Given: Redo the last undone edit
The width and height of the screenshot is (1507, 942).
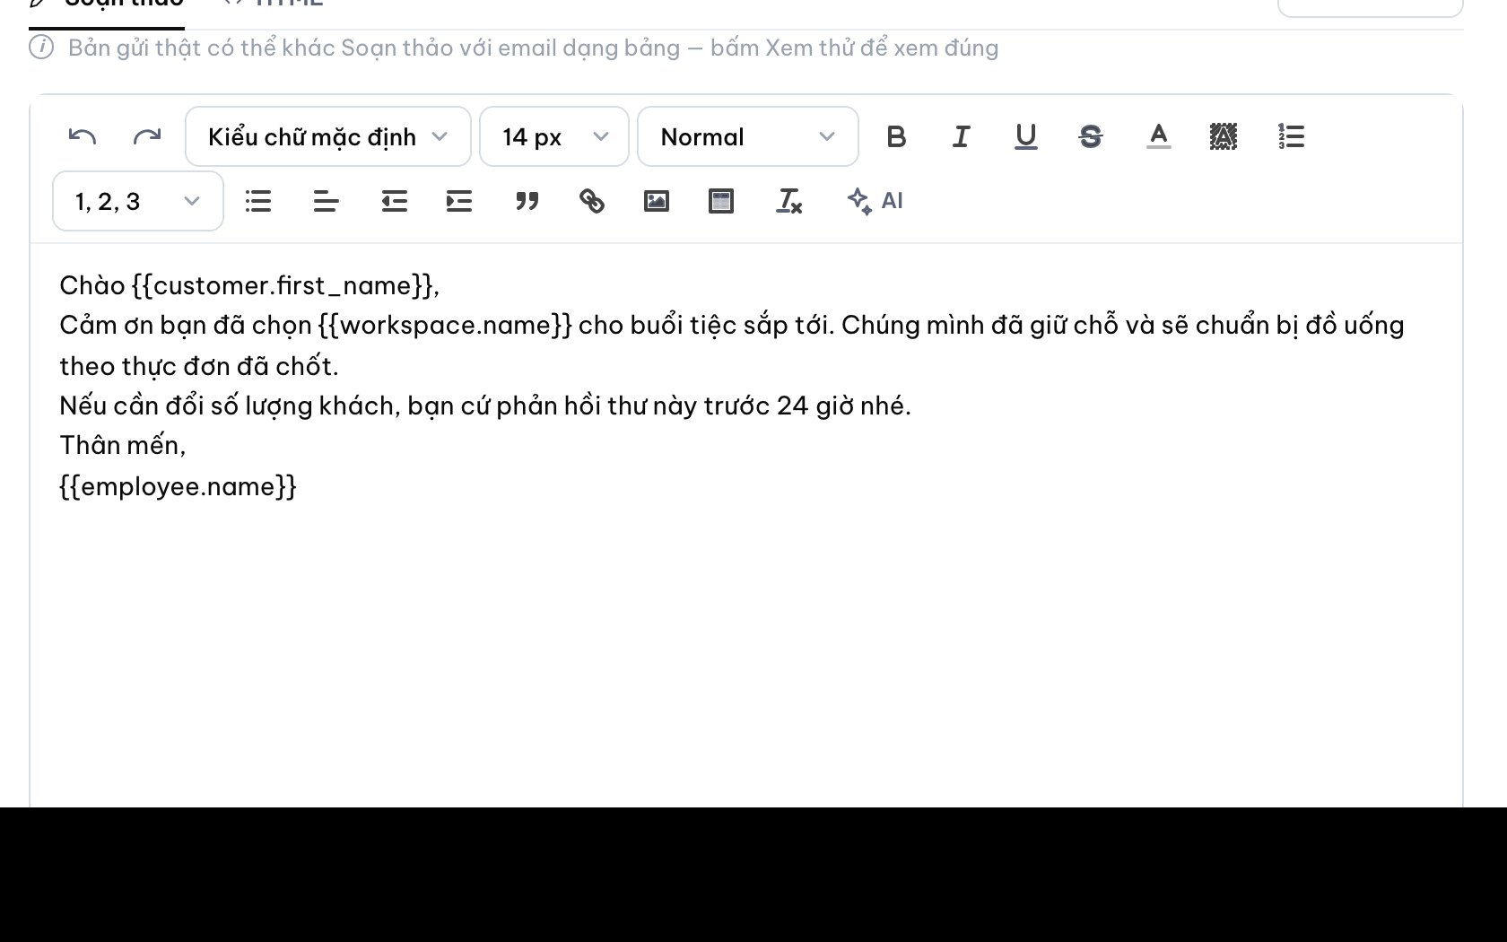Looking at the screenshot, I should tap(147, 136).
